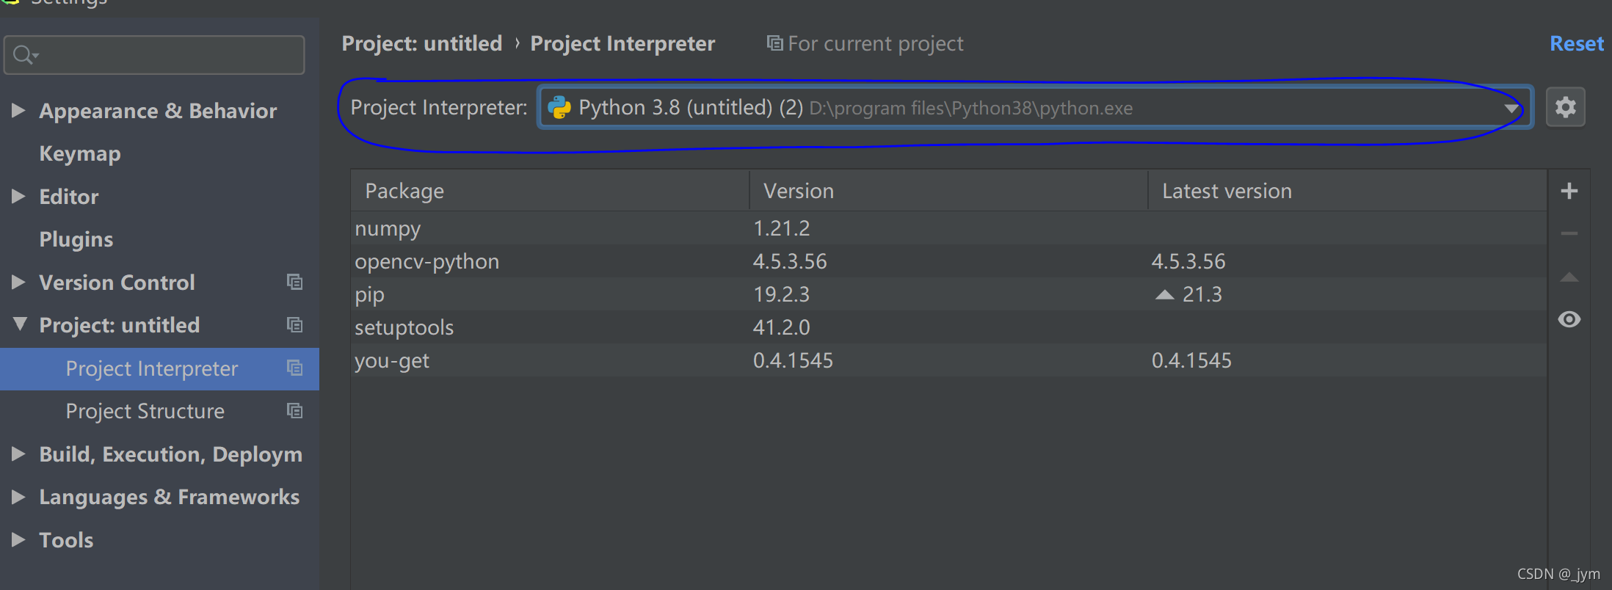Image resolution: width=1612 pixels, height=590 pixels.
Task: Click the plus icon to install package
Action: pos(1569,192)
